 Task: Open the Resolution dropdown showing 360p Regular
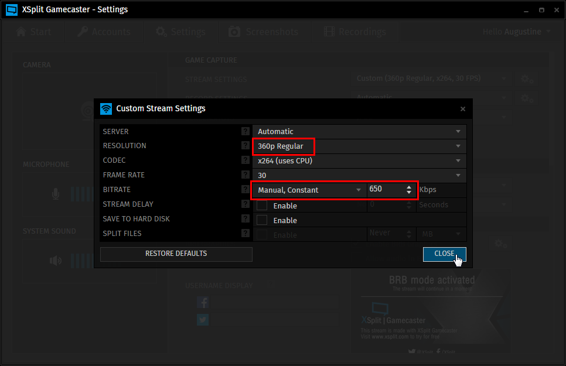click(x=360, y=146)
